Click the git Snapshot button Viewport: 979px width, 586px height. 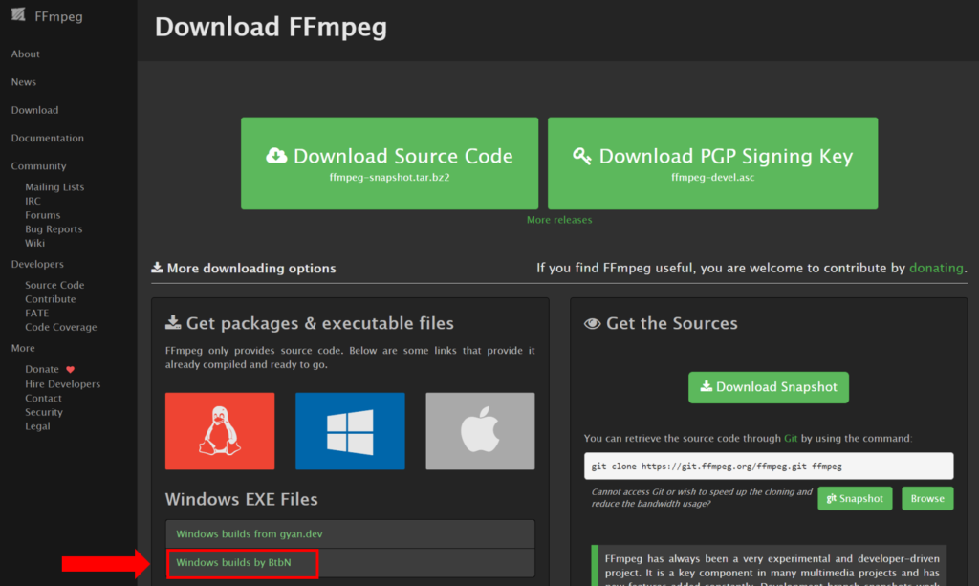pos(855,498)
